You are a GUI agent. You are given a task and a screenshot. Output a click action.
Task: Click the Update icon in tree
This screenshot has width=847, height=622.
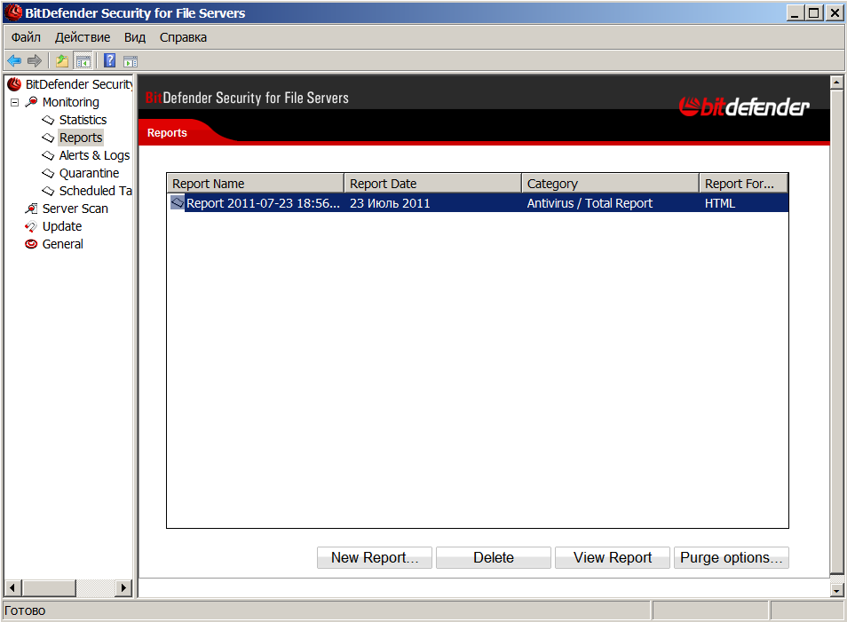pos(31,226)
